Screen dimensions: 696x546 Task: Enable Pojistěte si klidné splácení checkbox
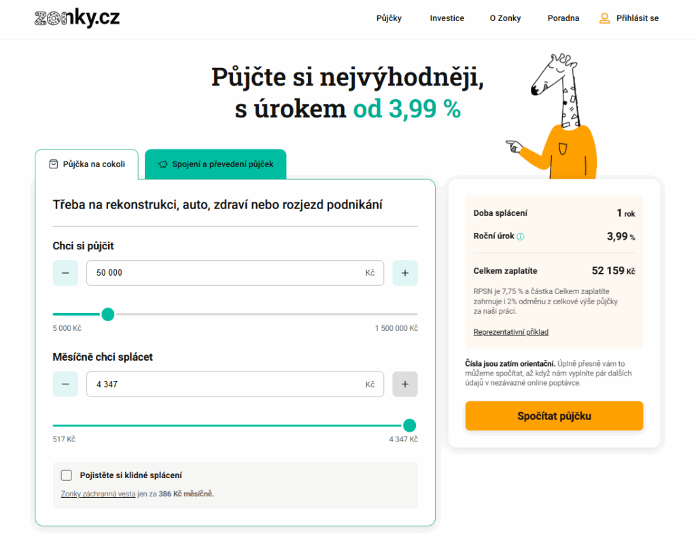coord(67,475)
